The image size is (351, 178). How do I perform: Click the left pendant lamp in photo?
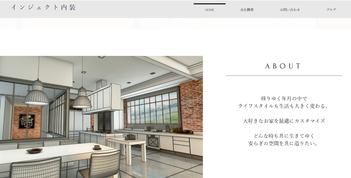click(x=37, y=93)
